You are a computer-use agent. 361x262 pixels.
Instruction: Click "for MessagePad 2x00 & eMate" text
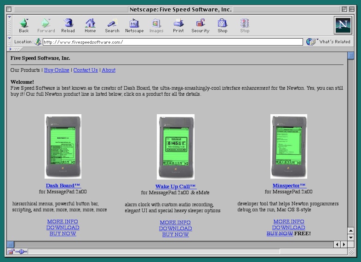175,192
